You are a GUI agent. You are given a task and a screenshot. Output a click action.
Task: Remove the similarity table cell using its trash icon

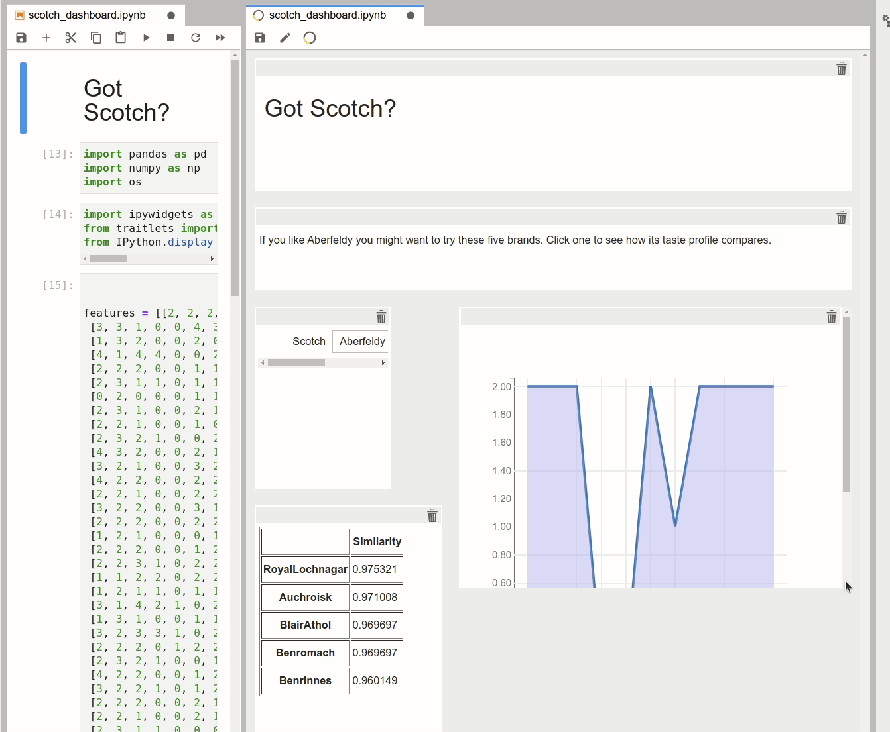coord(432,515)
